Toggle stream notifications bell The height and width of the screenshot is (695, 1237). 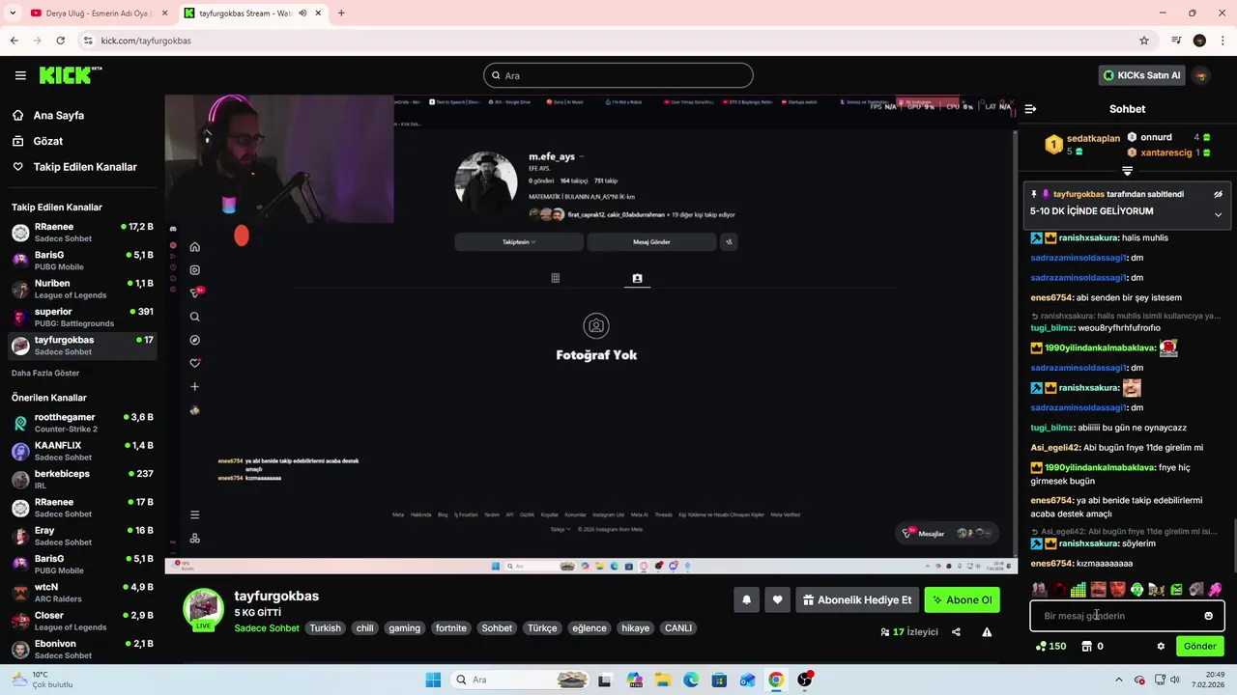click(x=746, y=600)
